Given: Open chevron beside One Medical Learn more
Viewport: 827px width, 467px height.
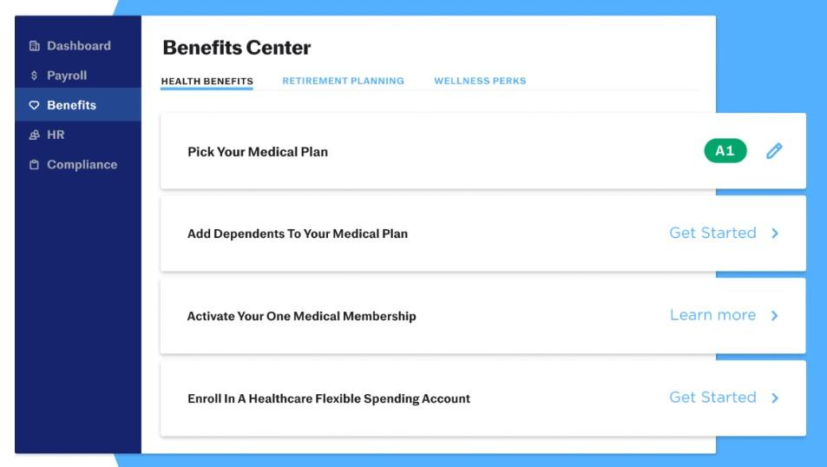Looking at the screenshot, I should pos(775,315).
